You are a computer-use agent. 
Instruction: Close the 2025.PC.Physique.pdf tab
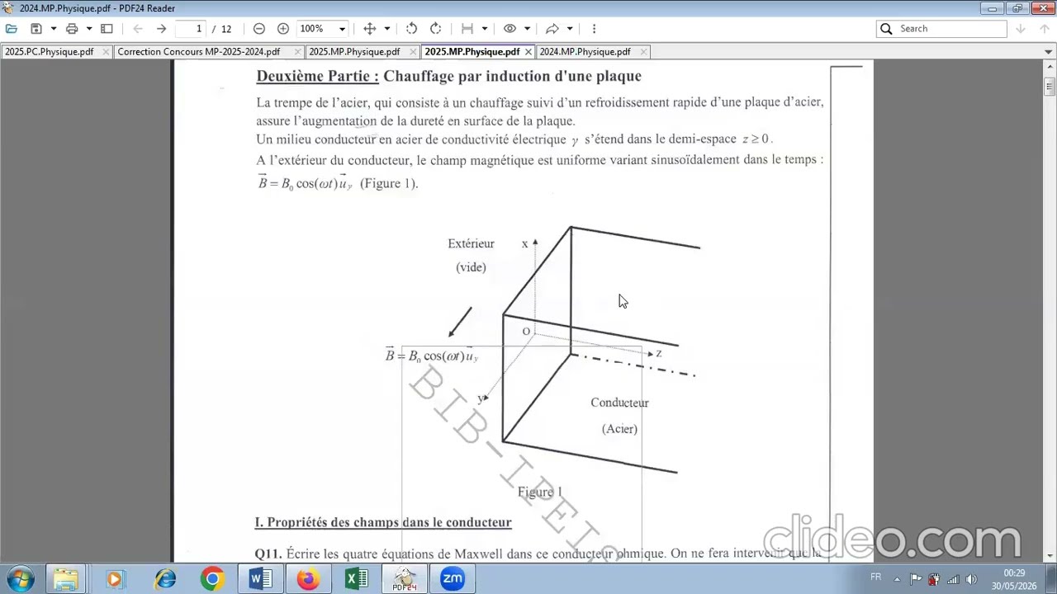tap(106, 52)
